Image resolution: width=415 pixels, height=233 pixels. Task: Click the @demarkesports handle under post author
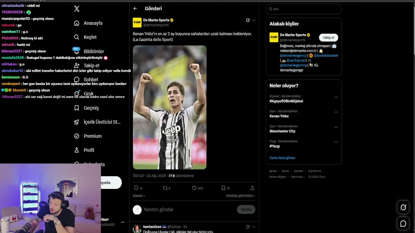pyautogui.click(x=156, y=25)
